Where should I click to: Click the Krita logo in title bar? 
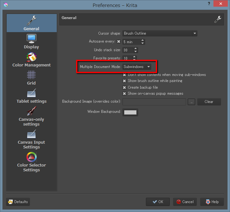[6, 5]
